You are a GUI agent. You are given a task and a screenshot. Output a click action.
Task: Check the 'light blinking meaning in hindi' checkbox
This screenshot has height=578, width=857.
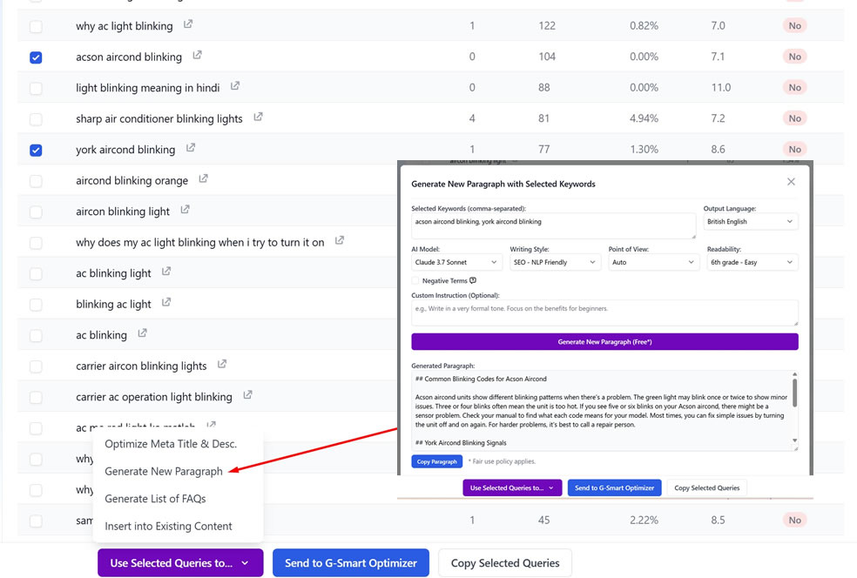[36, 89]
